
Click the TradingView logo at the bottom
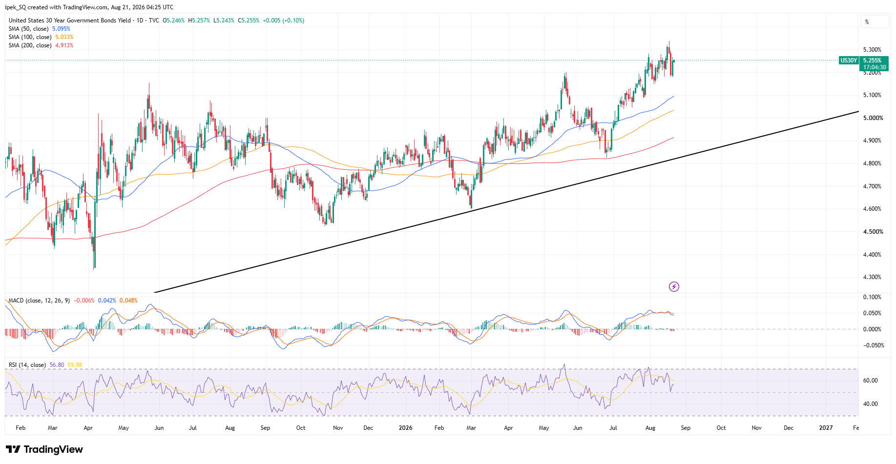pos(44,449)
